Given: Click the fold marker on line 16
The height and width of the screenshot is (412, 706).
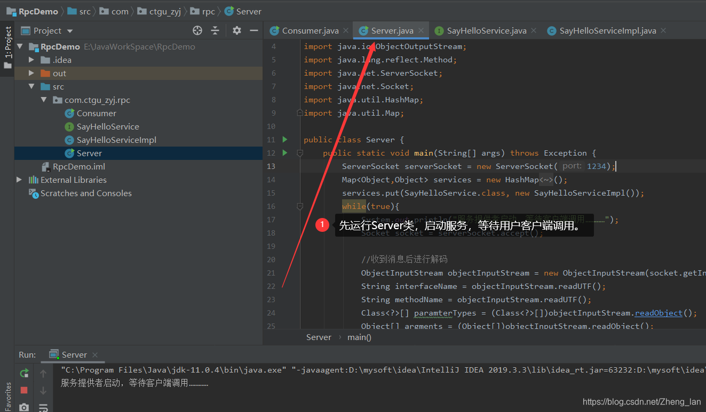Looking at the screenshot, I should (300, 206).
